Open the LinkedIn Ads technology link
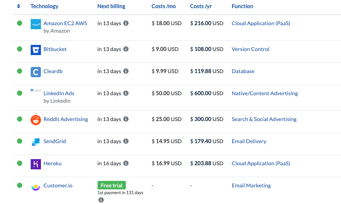This screenshot has height=204, width=341. [x=59, y=93]
